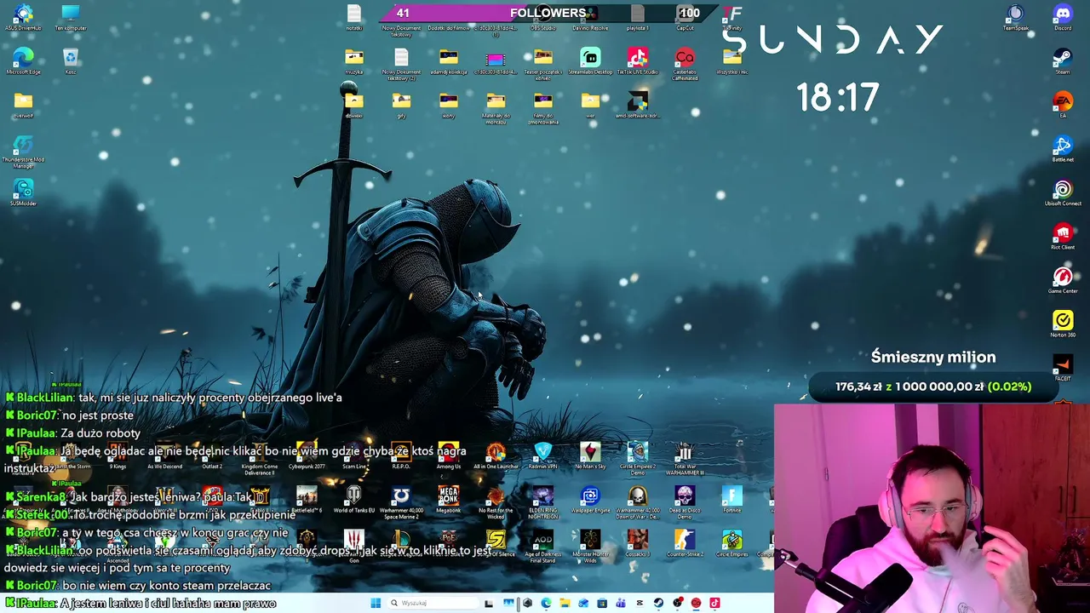Launch the DaVinci Resolve shortcut
Screen dimensions: 1090x613
click(x=590, y=17)
